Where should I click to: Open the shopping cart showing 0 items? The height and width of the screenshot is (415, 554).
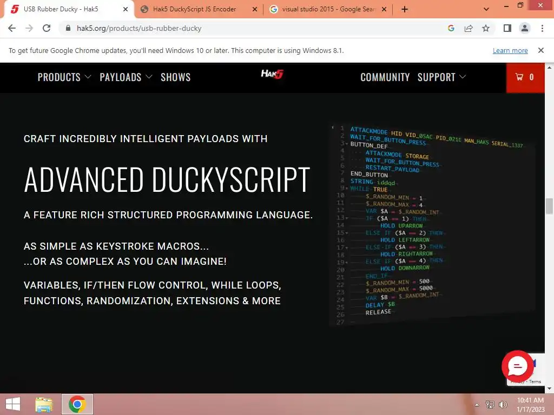[x=525, y=77]
